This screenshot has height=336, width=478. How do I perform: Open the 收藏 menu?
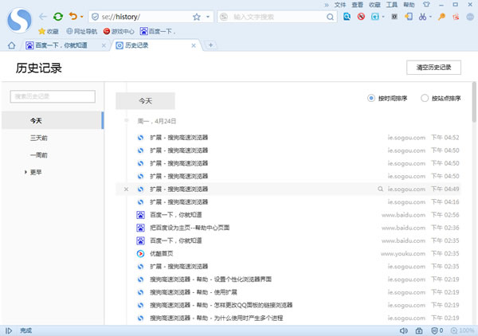click(374, 5)
